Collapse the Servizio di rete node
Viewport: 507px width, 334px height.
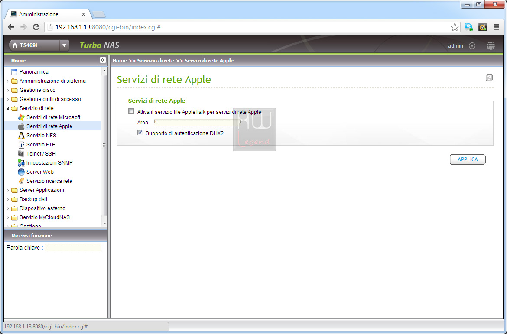(x=8, y=108)
